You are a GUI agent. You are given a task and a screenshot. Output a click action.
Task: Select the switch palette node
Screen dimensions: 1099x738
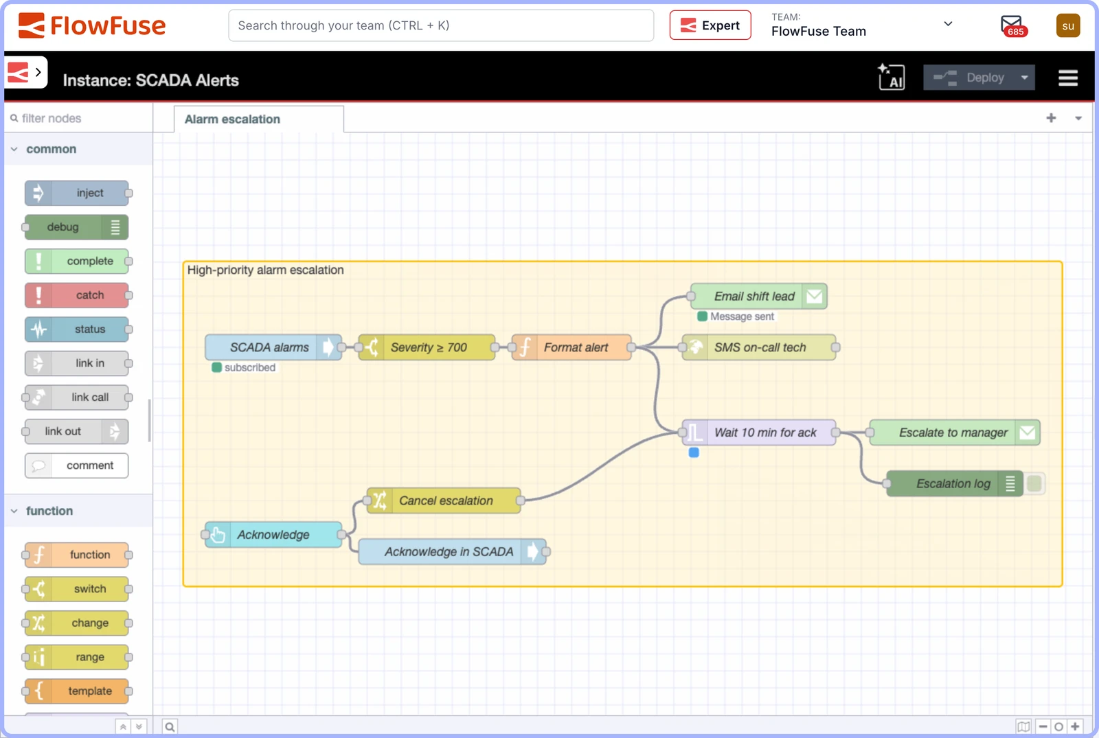click(x=77, y=589)
